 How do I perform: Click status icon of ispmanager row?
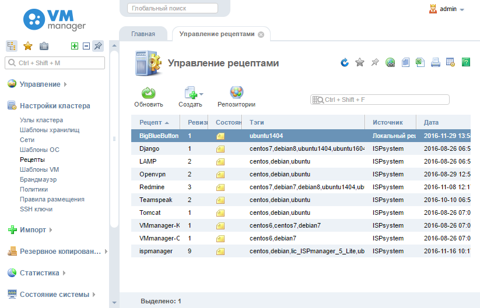coord(220,252)
